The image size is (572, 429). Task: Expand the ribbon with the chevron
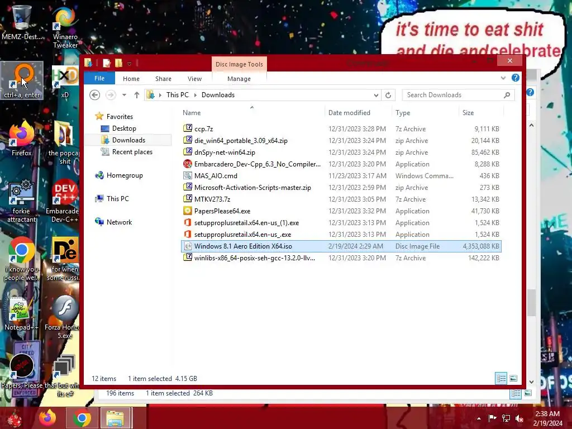(503, 78)
